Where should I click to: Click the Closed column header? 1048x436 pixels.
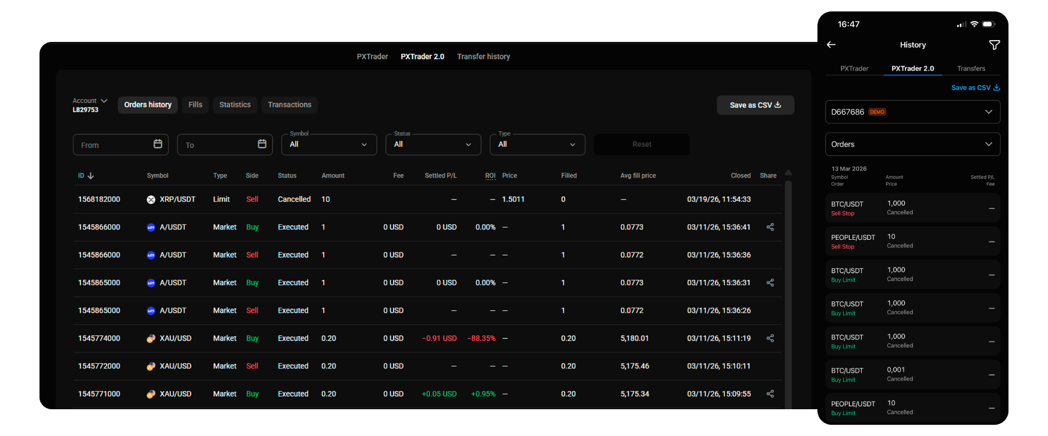click(x=741, y=176)
